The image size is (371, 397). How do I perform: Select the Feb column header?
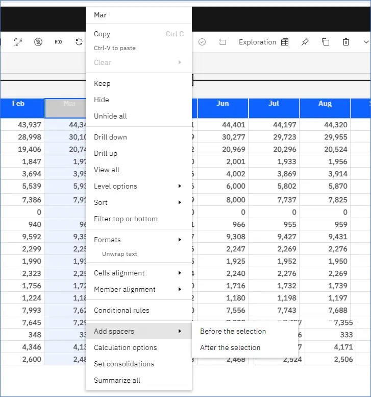pos(22,108)
